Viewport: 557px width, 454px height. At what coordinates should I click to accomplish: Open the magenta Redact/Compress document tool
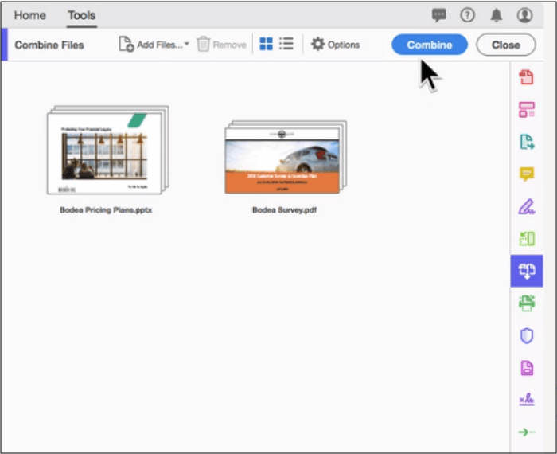point(527,368)
